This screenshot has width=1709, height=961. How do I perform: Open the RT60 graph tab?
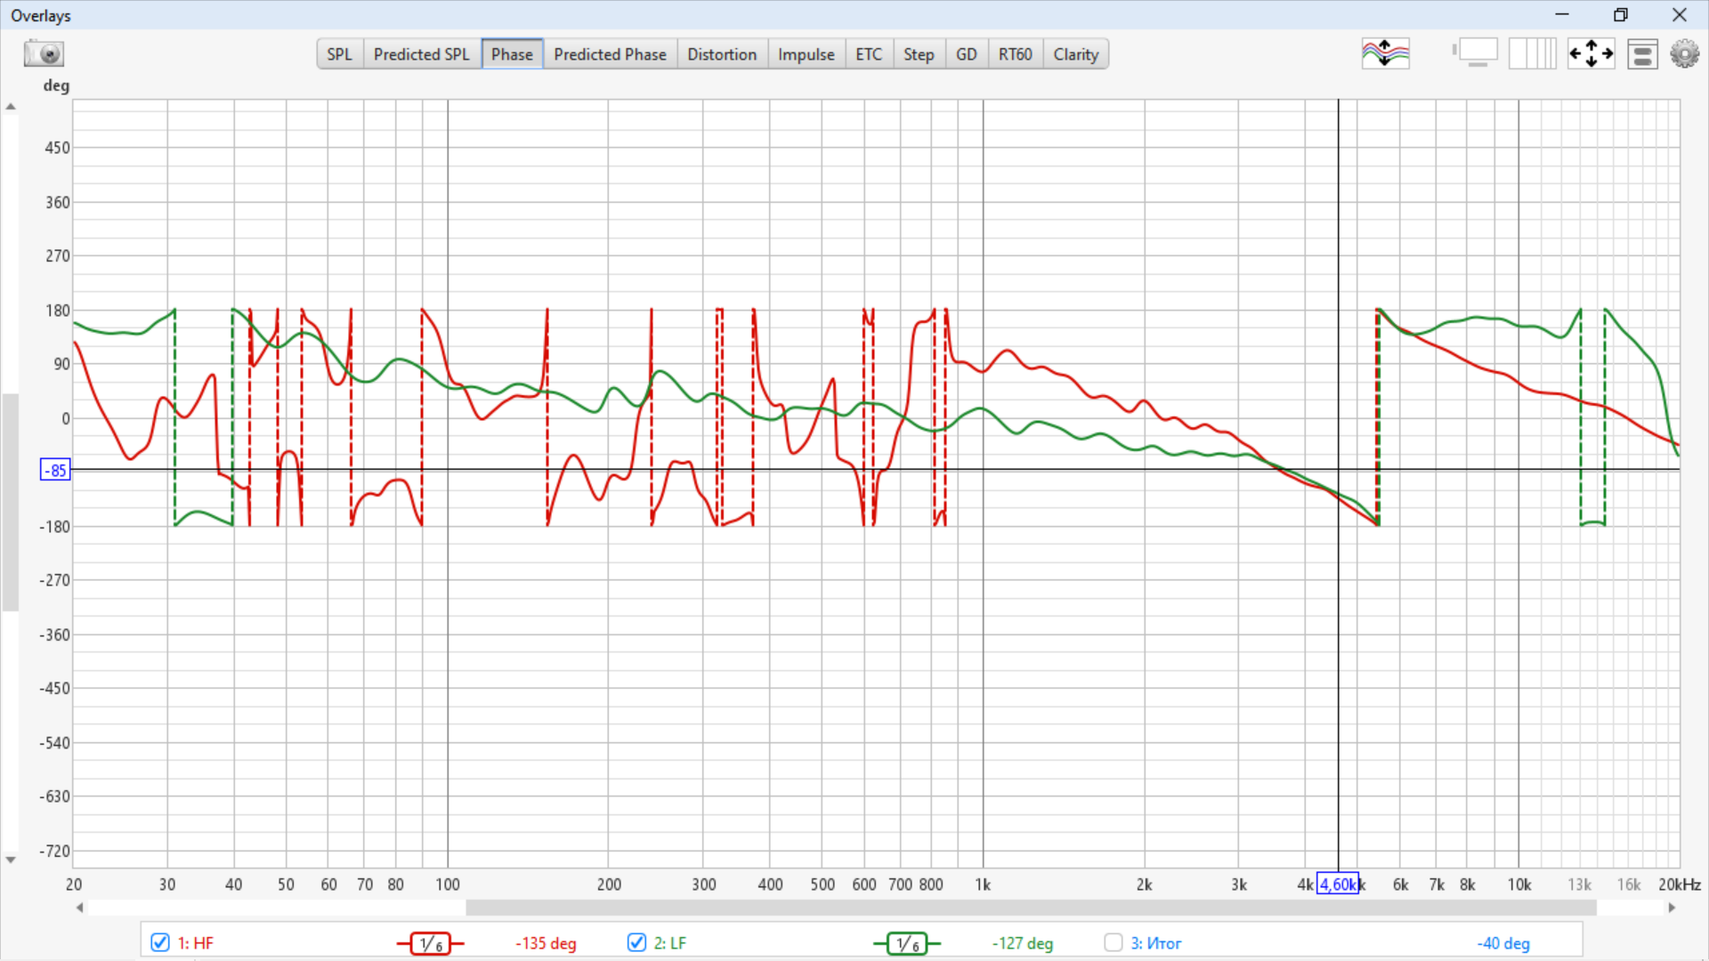[1015, 54]
